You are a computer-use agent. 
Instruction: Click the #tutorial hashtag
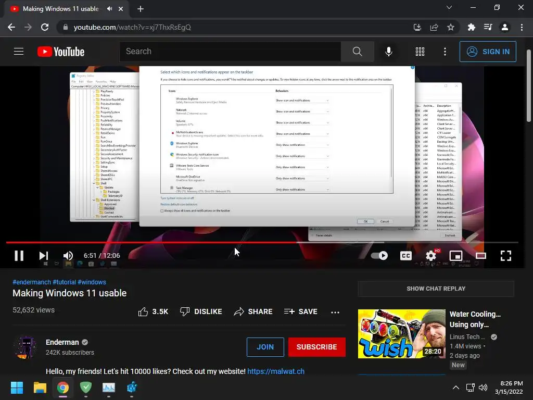pyautogui.click(x=64, y=282)
